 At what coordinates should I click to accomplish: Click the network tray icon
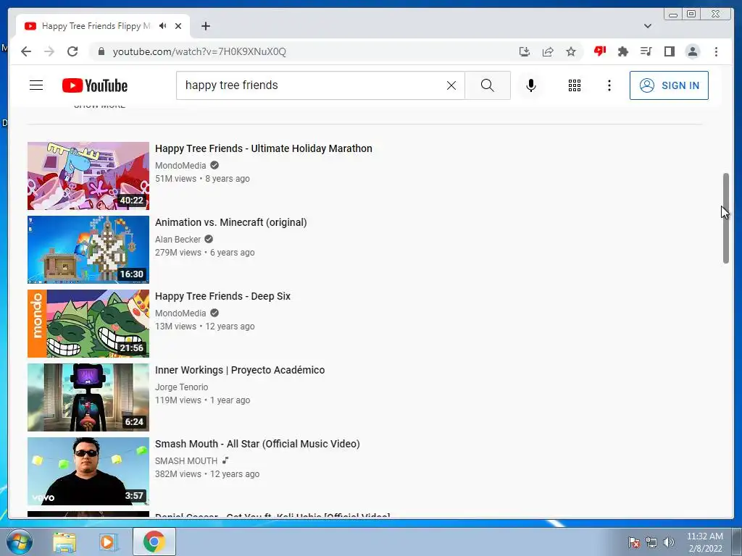click(651, 542)
